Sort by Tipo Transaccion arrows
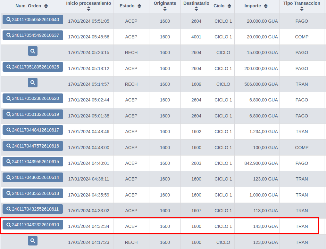This screenshot has height=249, width=326. click(x=302, y=9)
